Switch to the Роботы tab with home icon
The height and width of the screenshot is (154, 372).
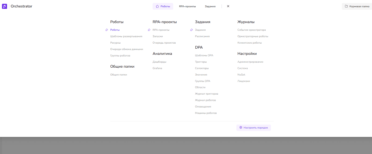(x=163, y=6)
